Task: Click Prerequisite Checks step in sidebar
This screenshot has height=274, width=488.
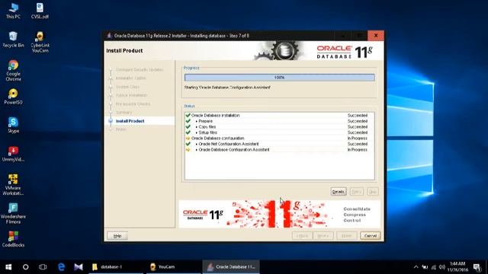Action: pos(133,104)
